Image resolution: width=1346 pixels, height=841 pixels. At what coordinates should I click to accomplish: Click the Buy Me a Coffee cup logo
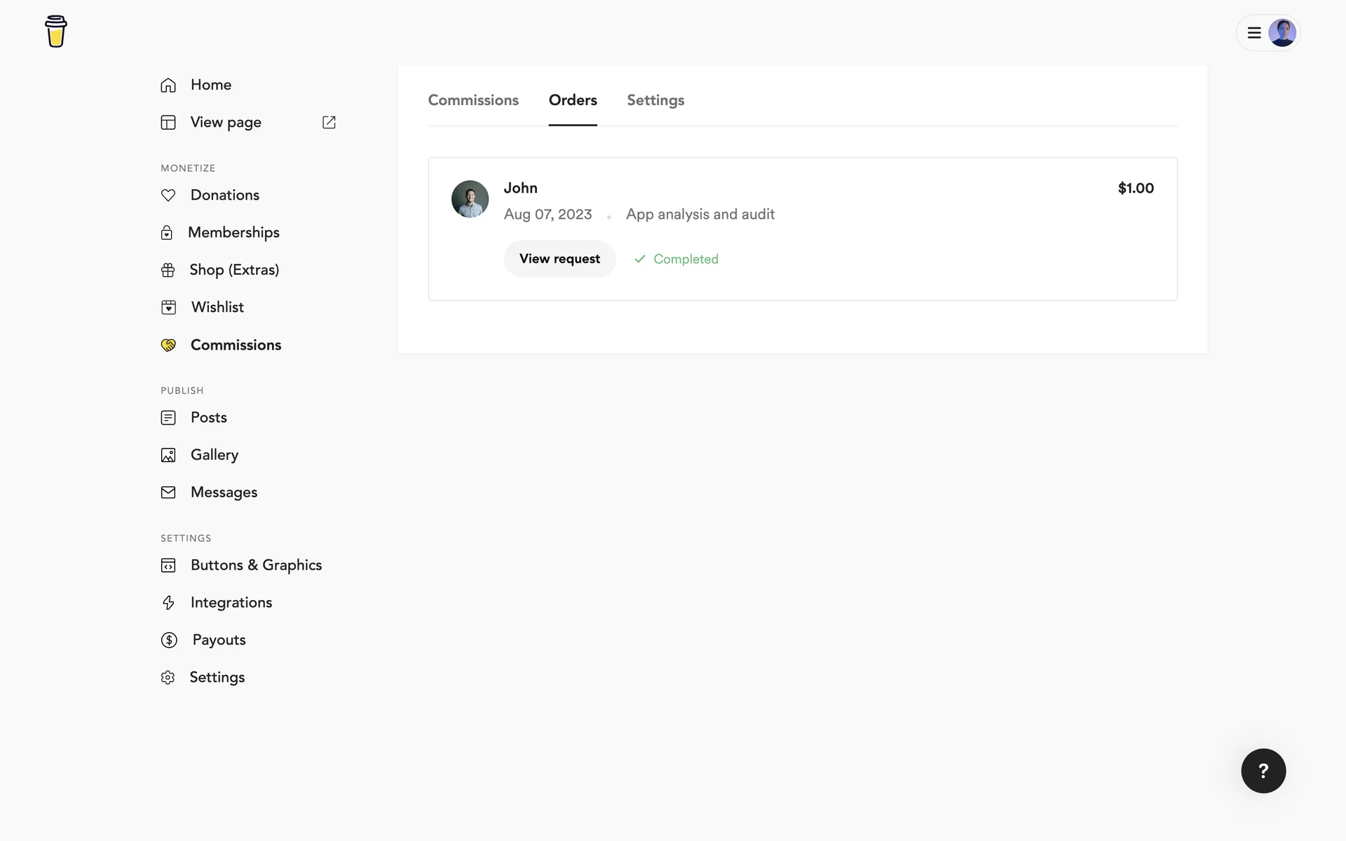point(56,32)
